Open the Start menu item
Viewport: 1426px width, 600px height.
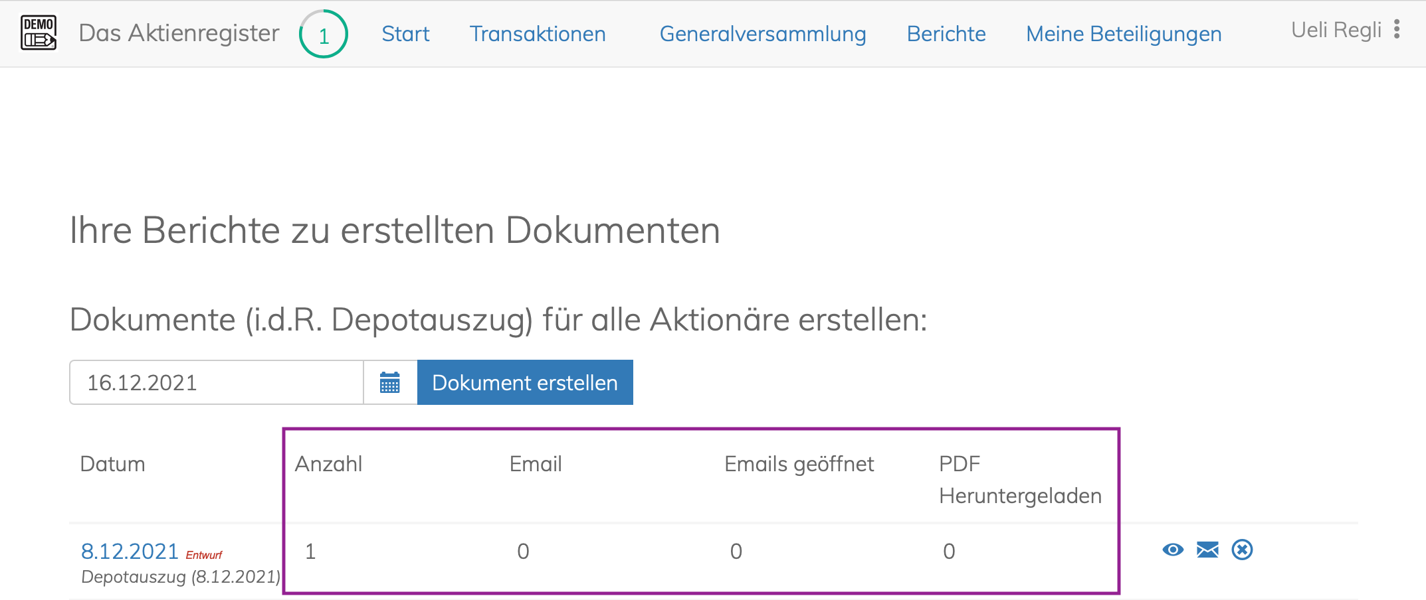click(405, 34)
